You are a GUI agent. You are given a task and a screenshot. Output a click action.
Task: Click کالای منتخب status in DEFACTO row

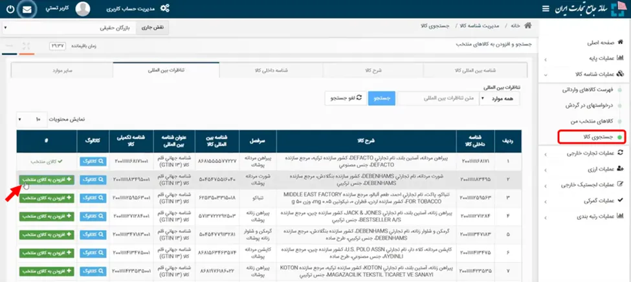click(x=47, y=161)
